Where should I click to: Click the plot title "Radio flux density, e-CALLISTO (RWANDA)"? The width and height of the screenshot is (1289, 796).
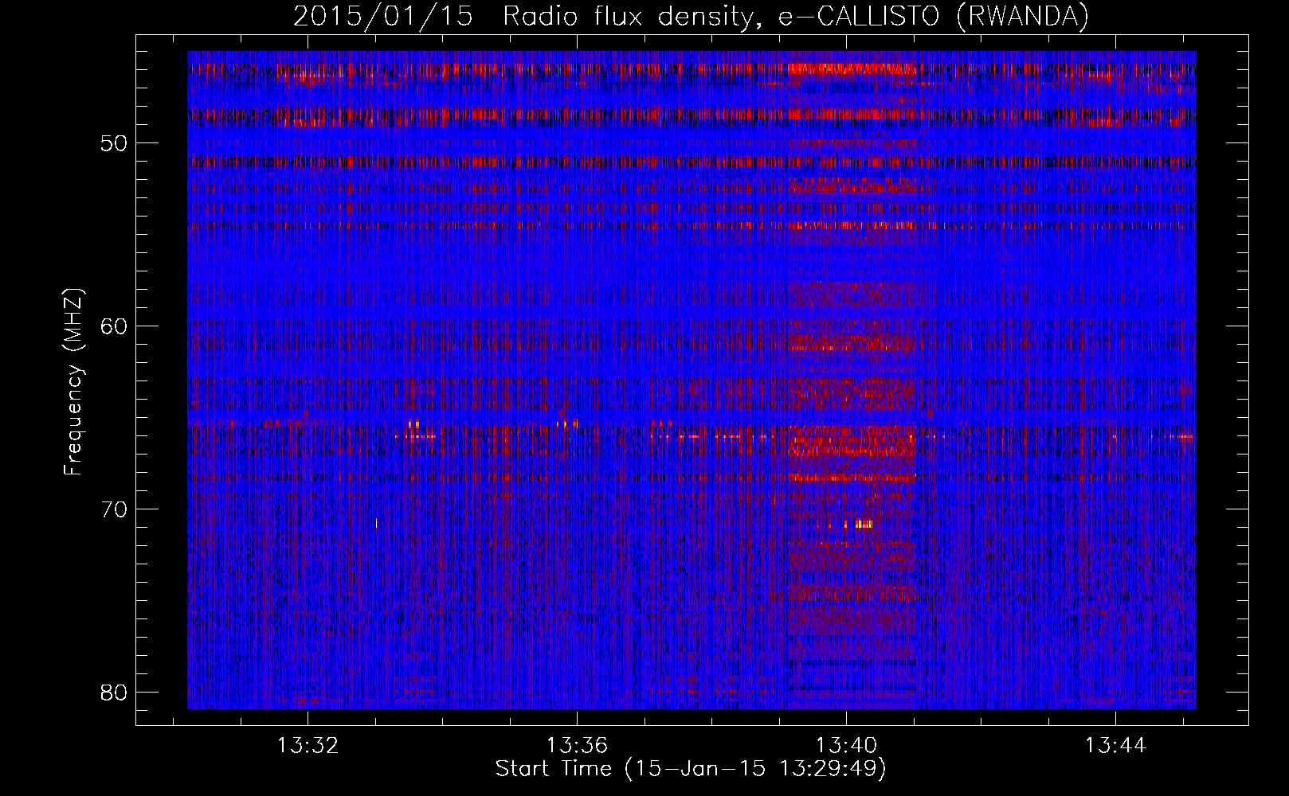[x=796, y=17]
